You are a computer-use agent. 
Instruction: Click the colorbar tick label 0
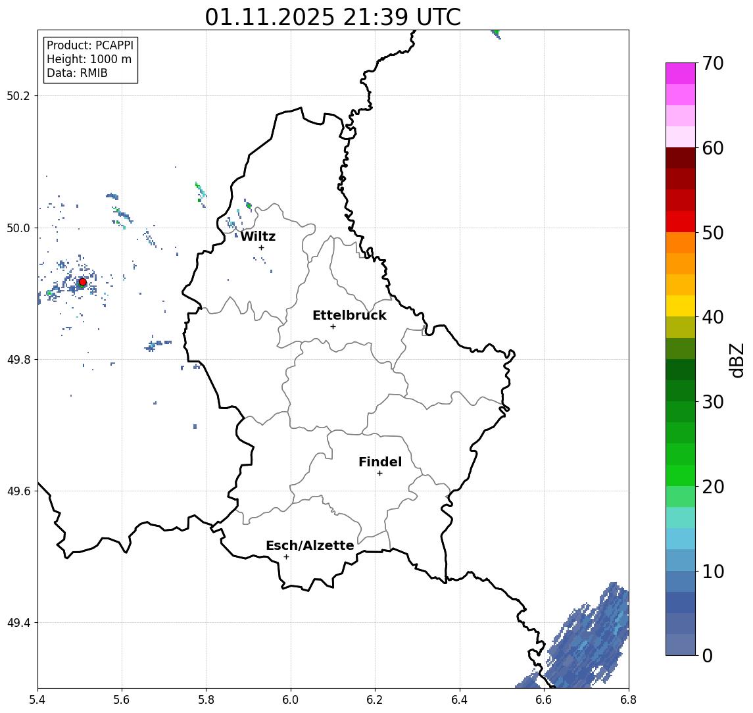point(708,655)
